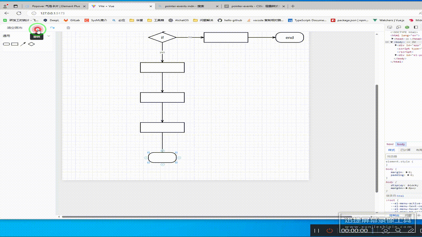Select html in DevTools breadcrumb
The width and height of the screenshot is (422, 237).
coord(390,144)
